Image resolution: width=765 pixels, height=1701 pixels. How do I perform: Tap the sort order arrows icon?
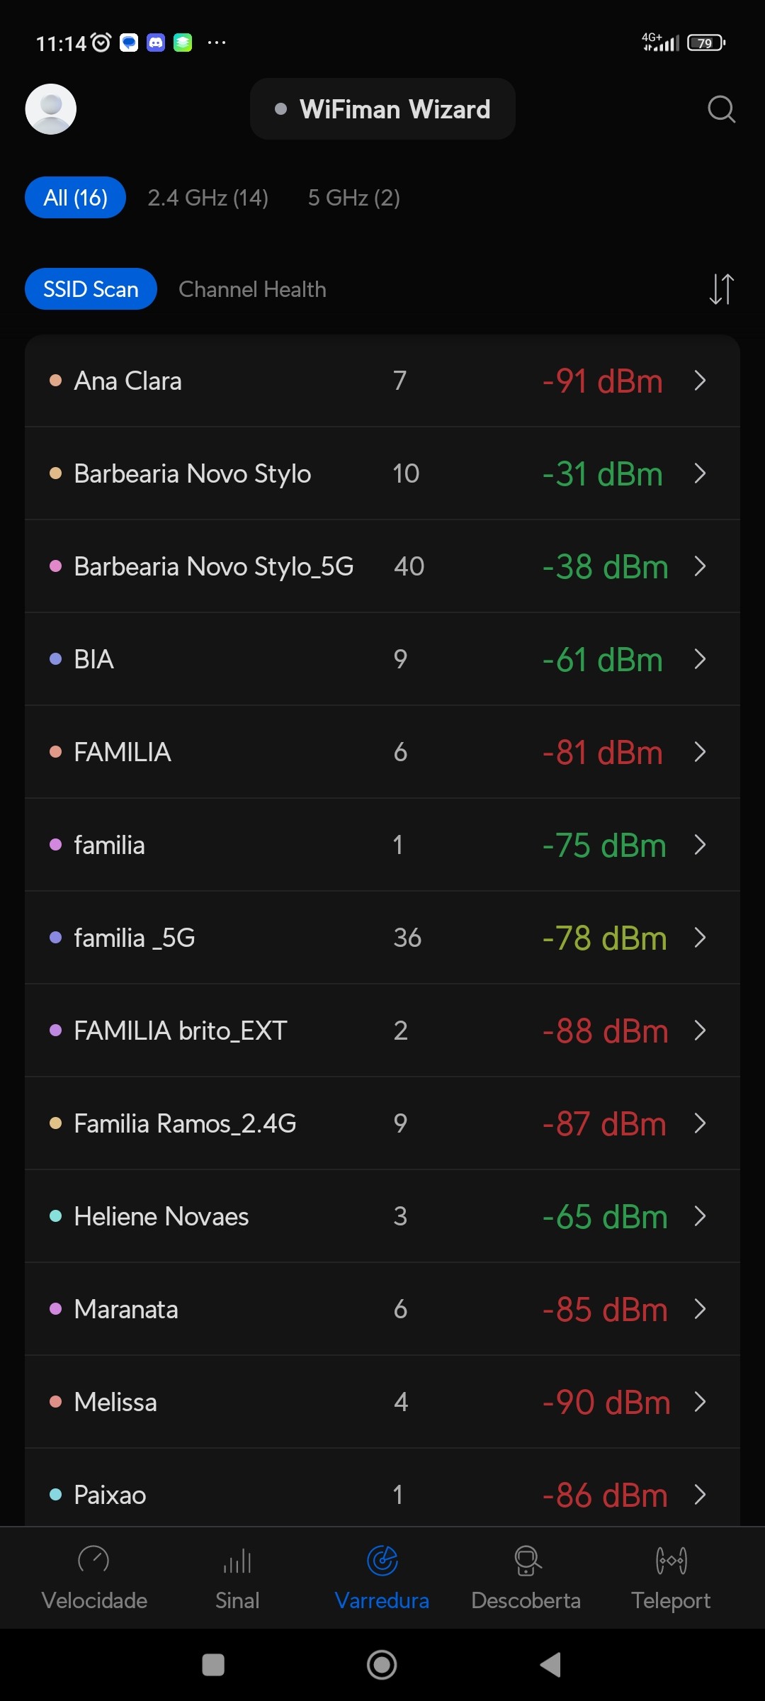tap(721, 289)
